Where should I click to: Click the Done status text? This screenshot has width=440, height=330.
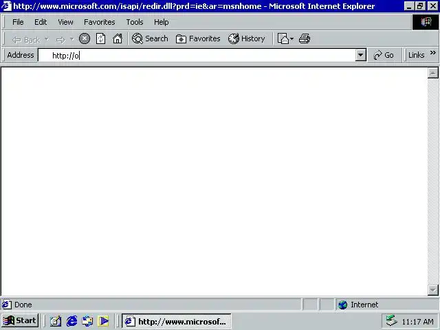[x=23, y=305]
